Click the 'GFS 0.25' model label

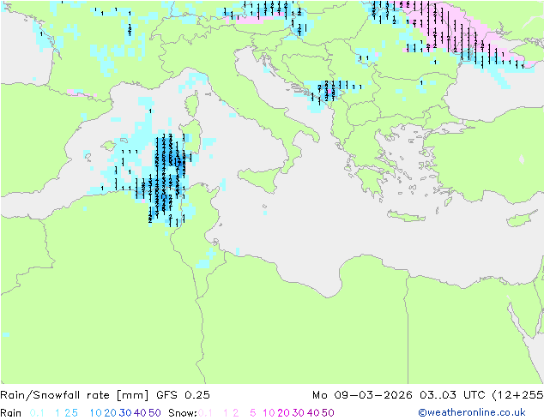point(183,395)
